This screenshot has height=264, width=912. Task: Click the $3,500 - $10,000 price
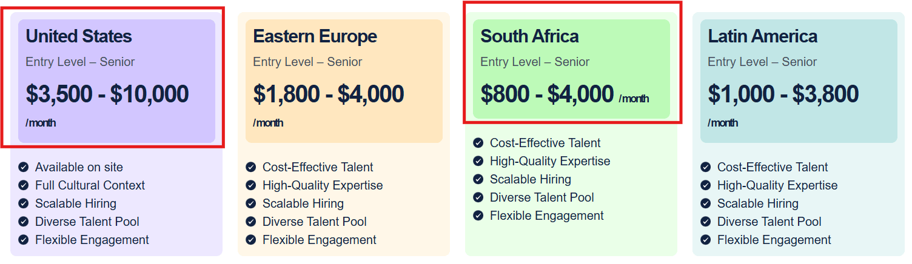click(107, 94)
